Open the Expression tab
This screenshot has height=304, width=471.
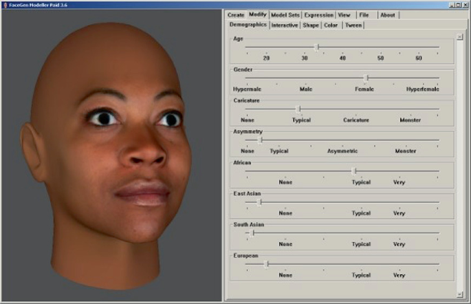coord(318,14)
